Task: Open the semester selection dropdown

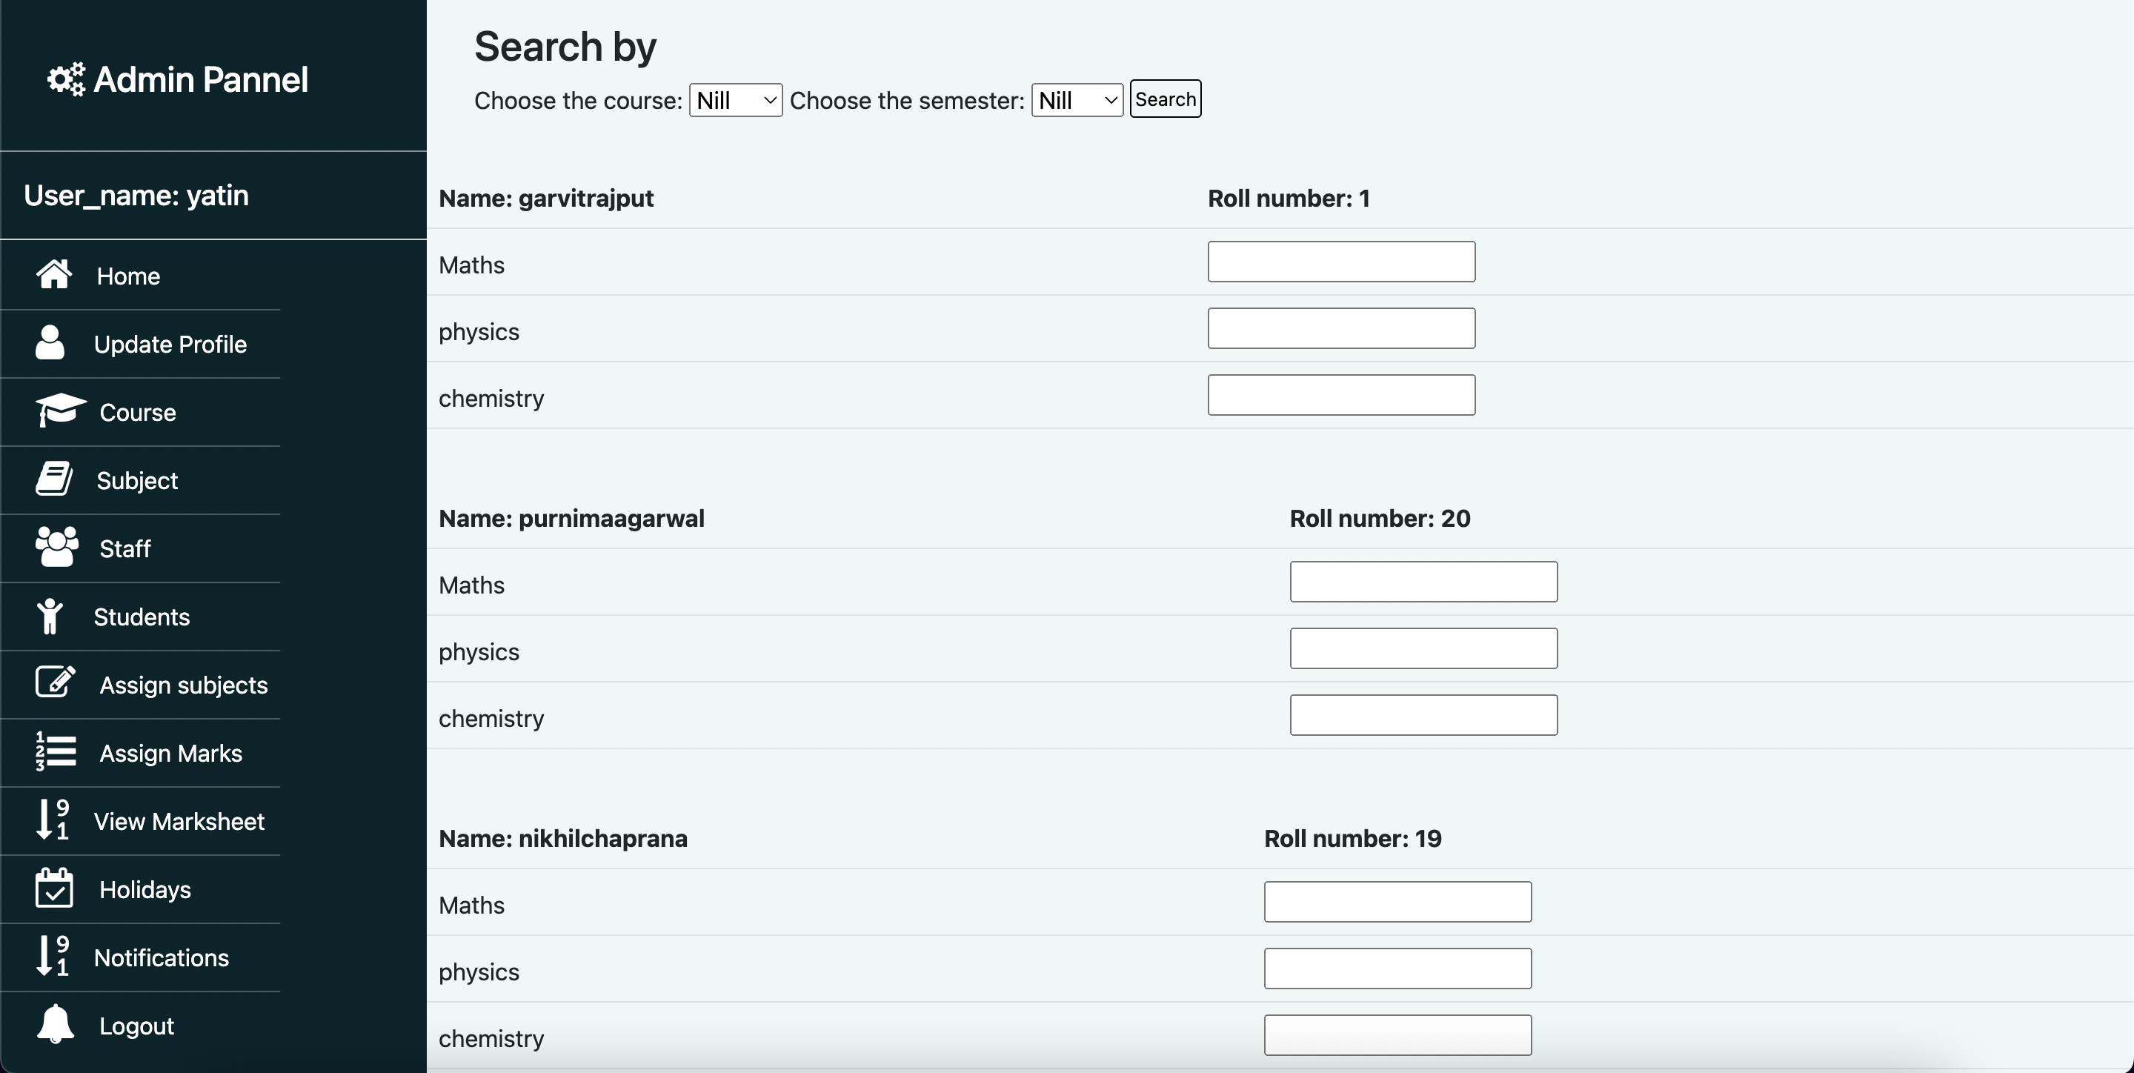Action: (1076, 100)
